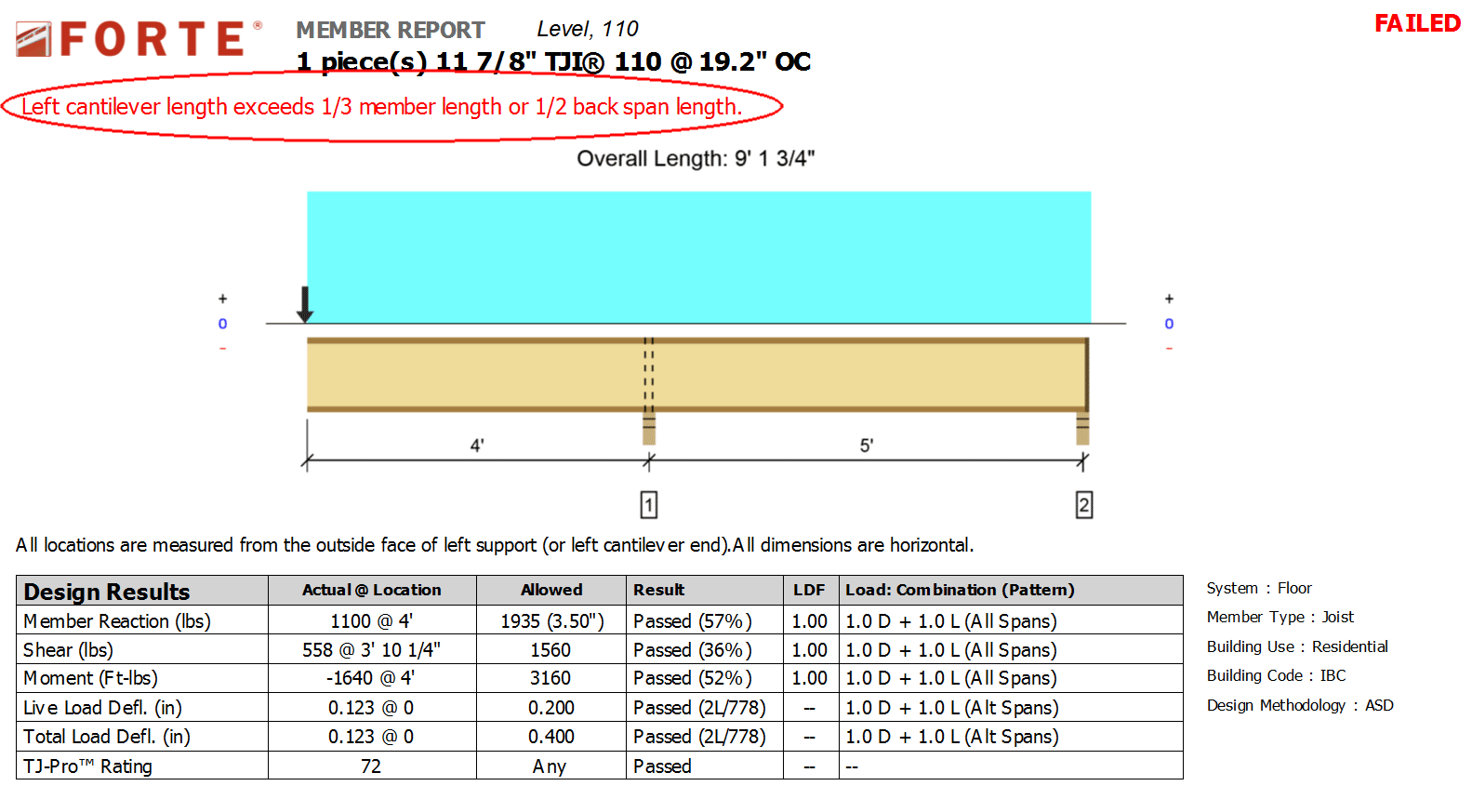Click the TJI 110 member description
The width and height of the screenshot is (1472, 786).
[x=554, y=61]
